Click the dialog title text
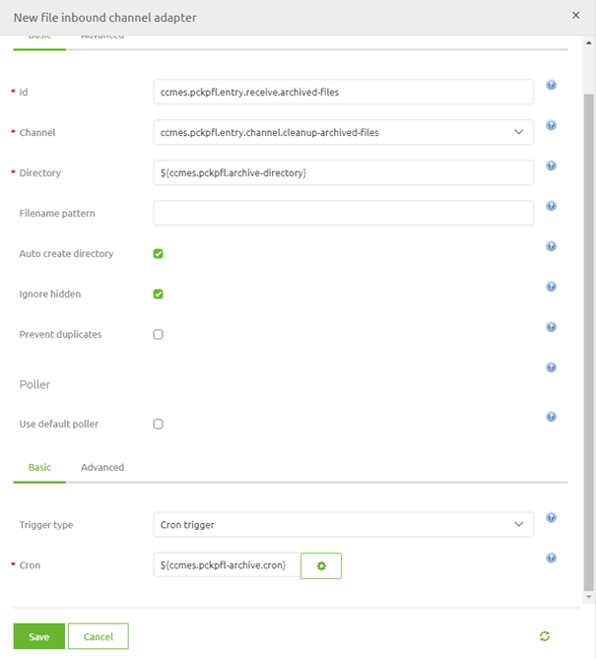596x659 pixels. [x=105, y=18]
